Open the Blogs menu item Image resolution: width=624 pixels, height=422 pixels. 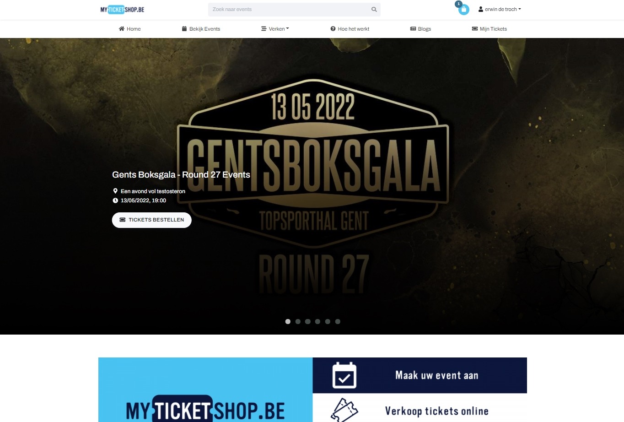point(420,29)
